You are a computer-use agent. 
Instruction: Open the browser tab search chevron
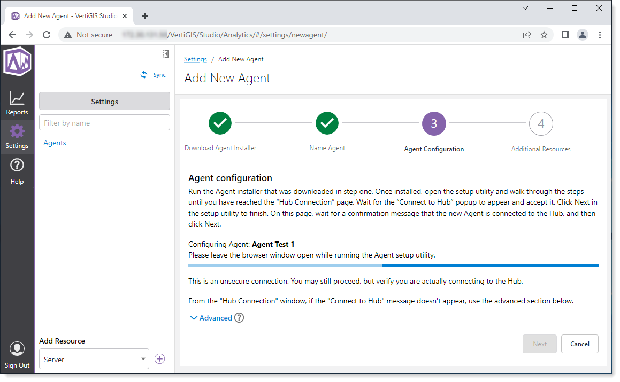tap(525, 8)
